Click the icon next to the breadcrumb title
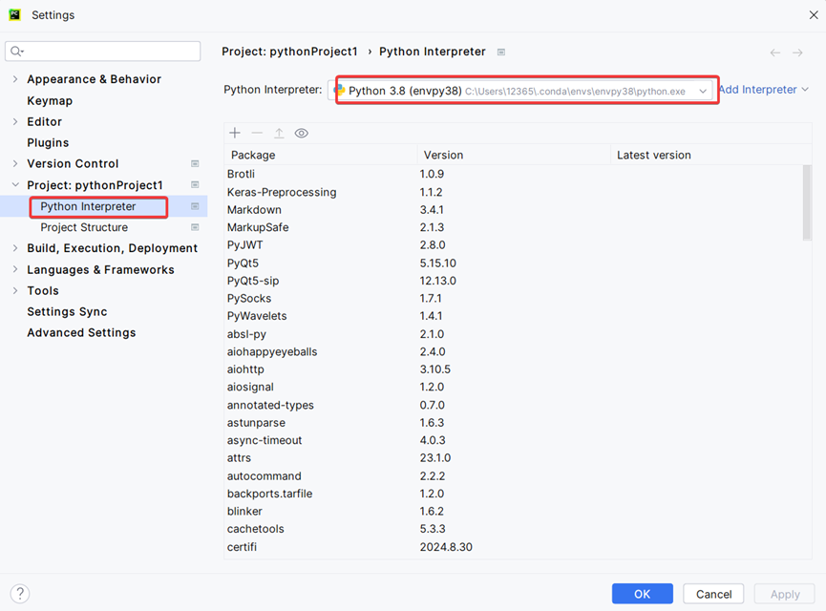 click(x=501, y=53)
